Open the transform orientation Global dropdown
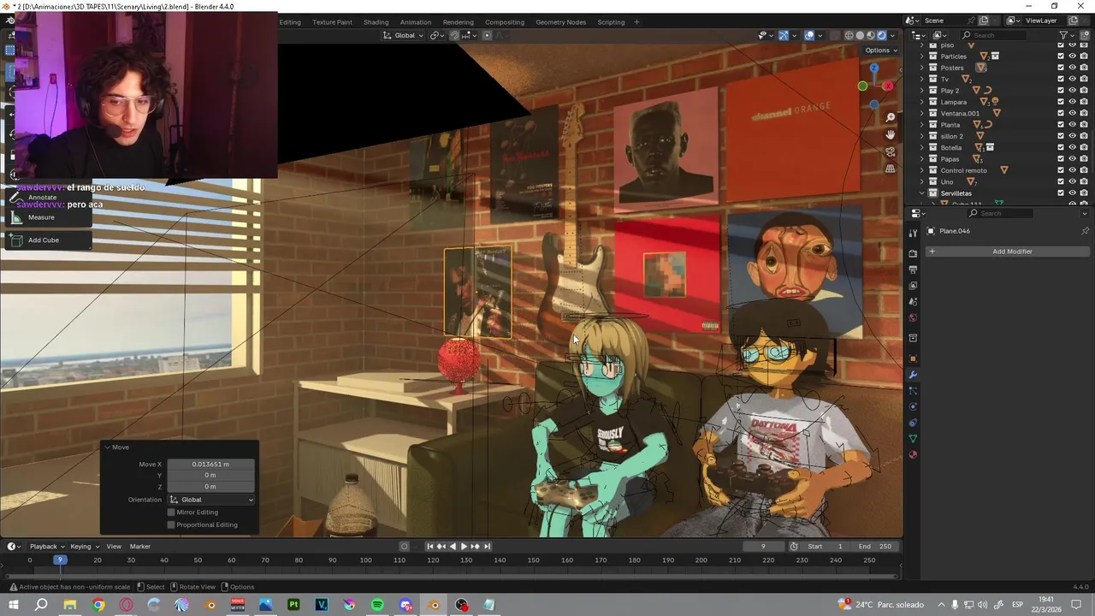Image resolution: width=1095 pixels, height=616 pixels. [403, 35]
